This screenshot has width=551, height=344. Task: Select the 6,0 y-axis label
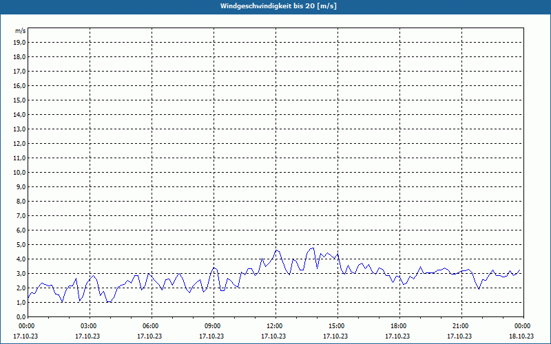(x=21, y=230)
